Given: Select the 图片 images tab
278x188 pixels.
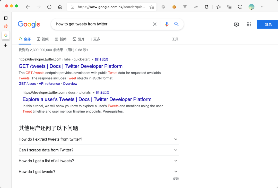Looking at the screenshot, I should [79, 39].
